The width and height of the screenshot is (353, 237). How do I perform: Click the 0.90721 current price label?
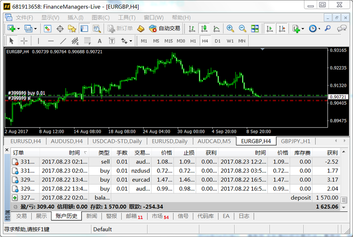pos(338,97)
